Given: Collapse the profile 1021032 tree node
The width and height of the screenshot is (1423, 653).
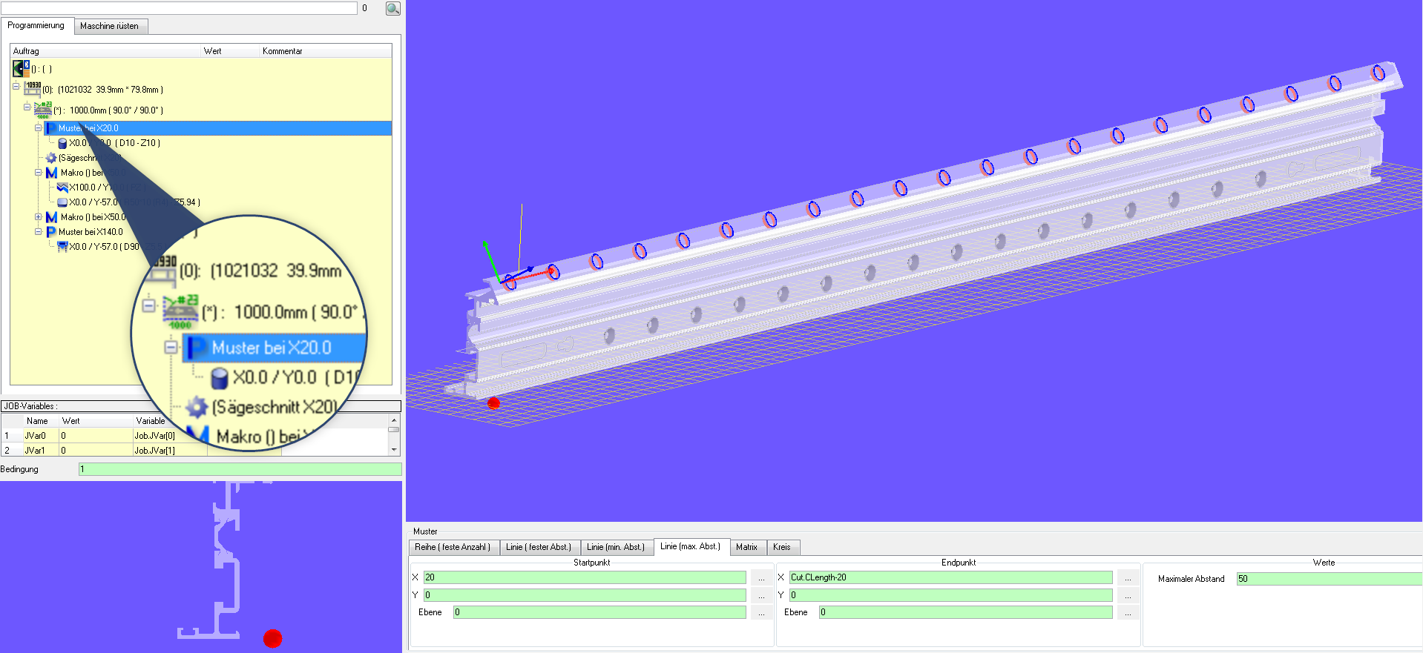Looking at the screenshot, I should 16,87.
